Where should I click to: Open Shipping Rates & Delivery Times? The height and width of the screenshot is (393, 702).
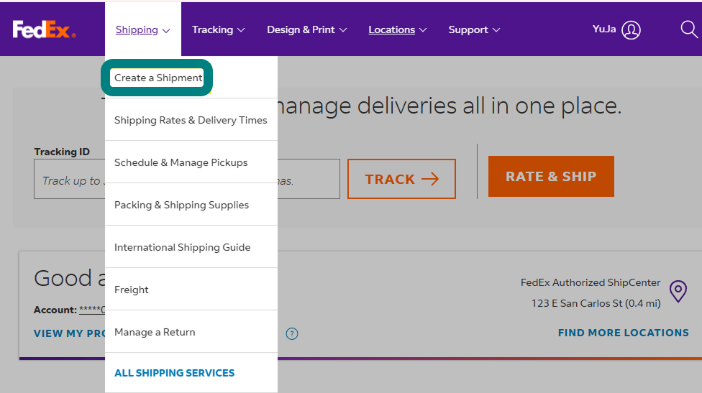(191, 120)
